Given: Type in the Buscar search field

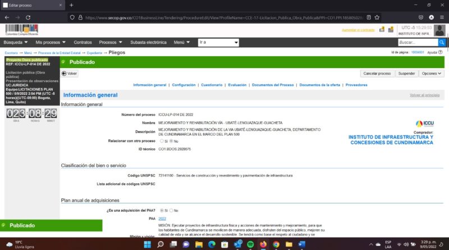Looking at the screenshot, I should [418, 42].
